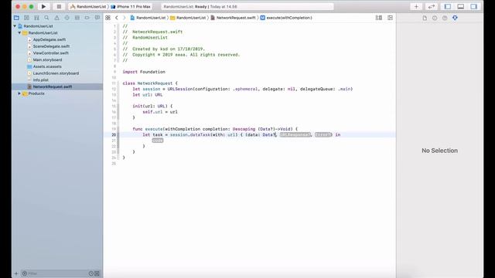
Task: Click RandomUserList folder in jump bar
Action: 188,18
